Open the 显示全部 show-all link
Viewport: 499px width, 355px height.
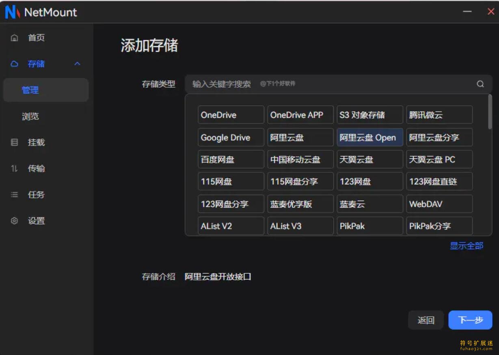(467, 245)
